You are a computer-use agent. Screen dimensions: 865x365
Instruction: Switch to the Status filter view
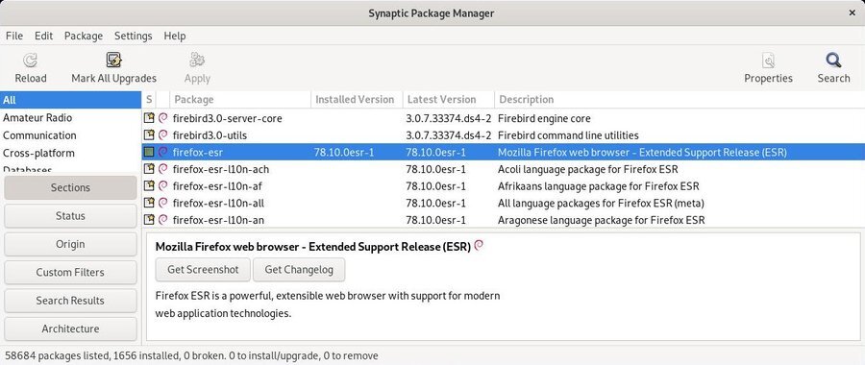tap(70, 215)
